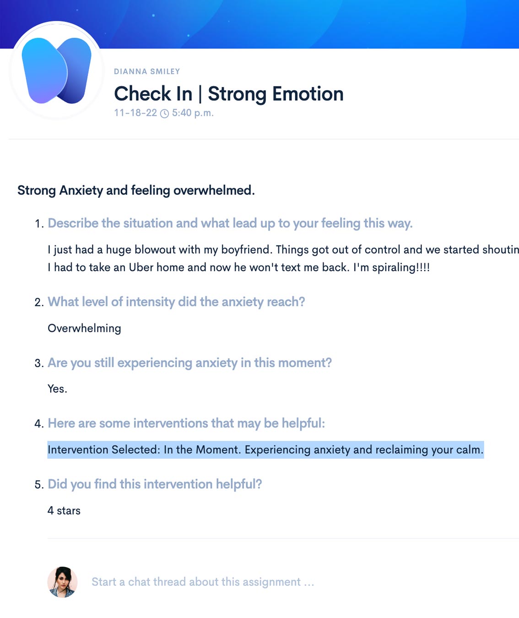Viewport: 519px width, 618px height.
Task: Click the 'Yes.' answer text
Action: [57, 389]
